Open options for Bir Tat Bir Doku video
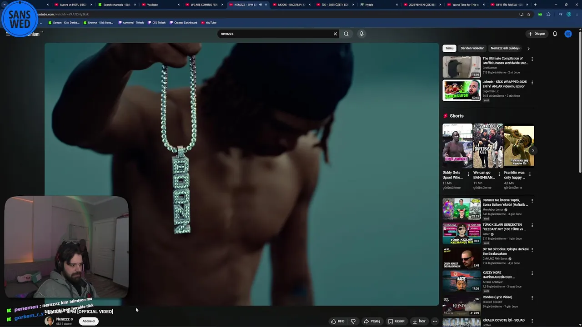Image resolution: width=582 pixels, height=327 pixels. click(x=532, y=250)
